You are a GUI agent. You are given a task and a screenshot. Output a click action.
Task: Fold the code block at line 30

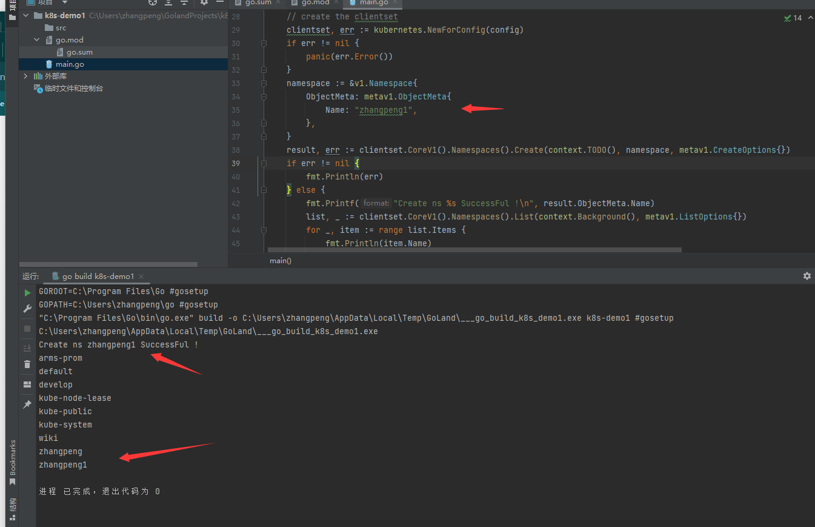[x=264, y=44]
